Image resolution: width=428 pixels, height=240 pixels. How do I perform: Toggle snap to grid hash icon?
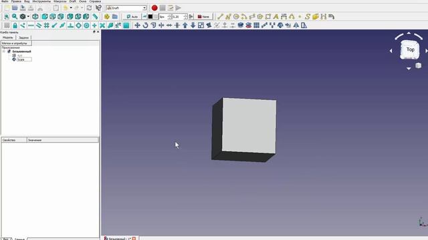(47, 25)
